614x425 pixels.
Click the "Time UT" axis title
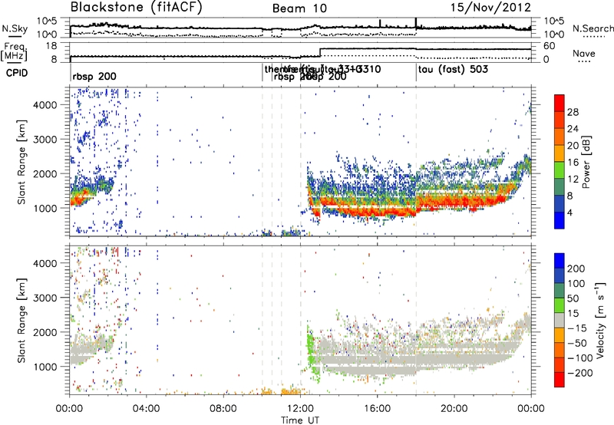point(300,420)
